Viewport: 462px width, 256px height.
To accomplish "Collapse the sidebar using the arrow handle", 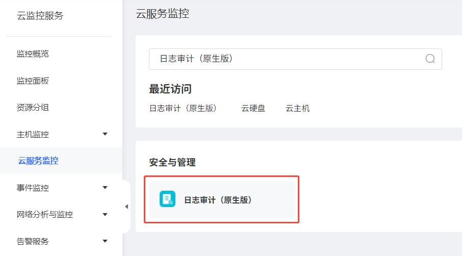I will 126,207.
